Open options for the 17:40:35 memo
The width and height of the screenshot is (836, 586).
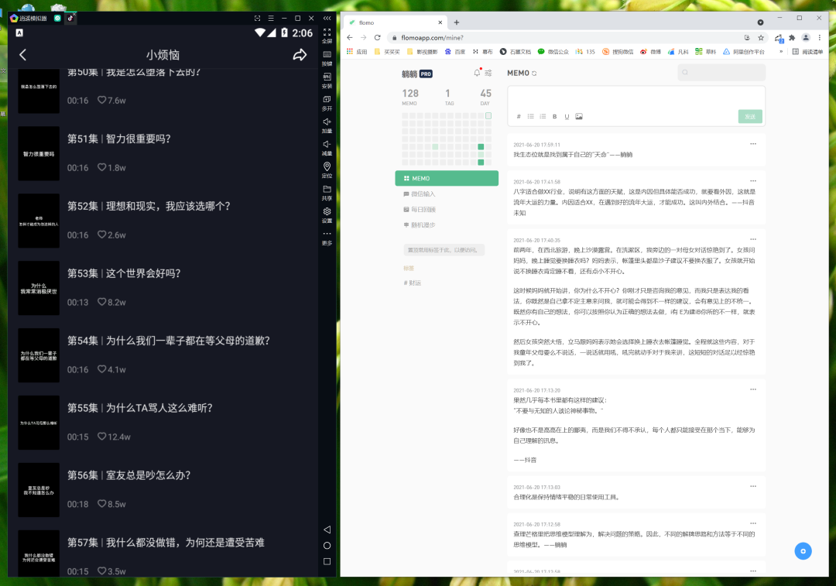753,239
